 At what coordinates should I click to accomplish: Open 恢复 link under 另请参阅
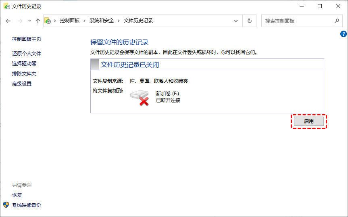[x=17, y=195]
